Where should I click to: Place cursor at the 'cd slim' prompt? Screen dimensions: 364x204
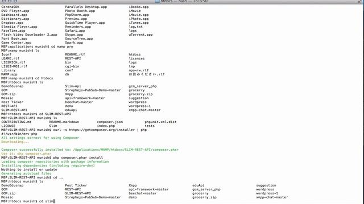(28, 202)
